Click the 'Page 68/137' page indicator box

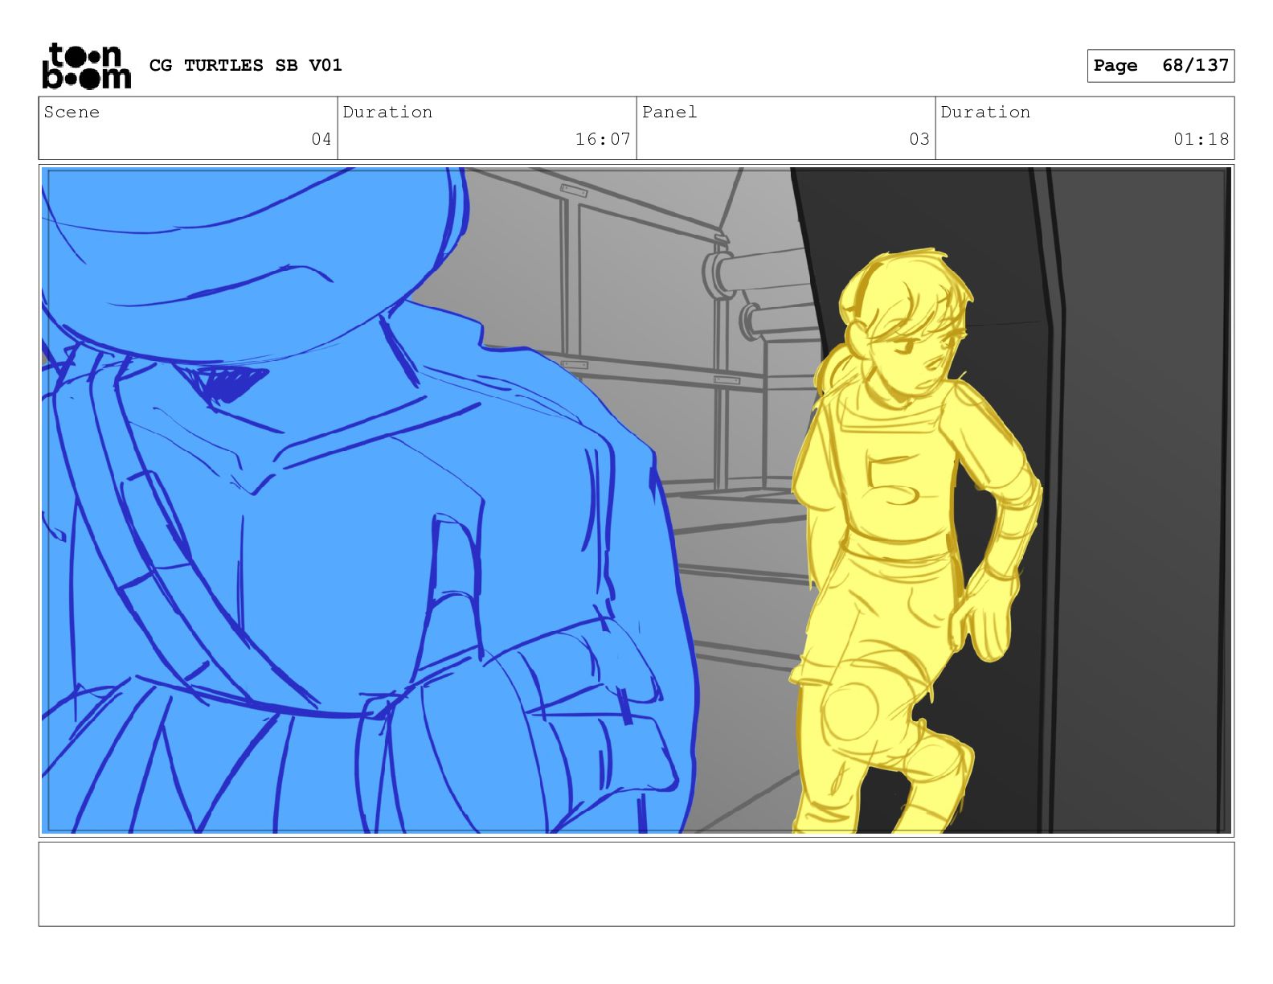click(x=1160, y=66)
